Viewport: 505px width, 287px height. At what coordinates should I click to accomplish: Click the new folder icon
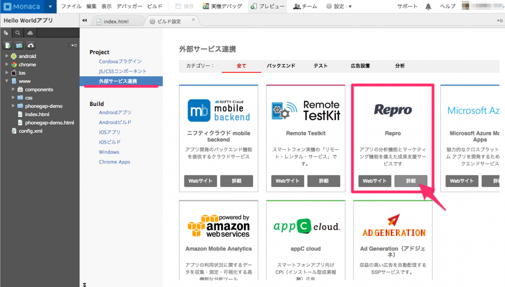(19, 46)
